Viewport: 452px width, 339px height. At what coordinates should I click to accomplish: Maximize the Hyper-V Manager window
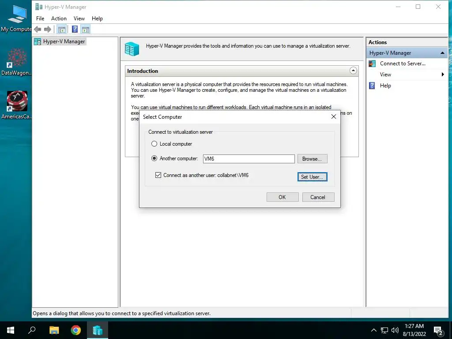pyautogui.click(x=418, y=7)
